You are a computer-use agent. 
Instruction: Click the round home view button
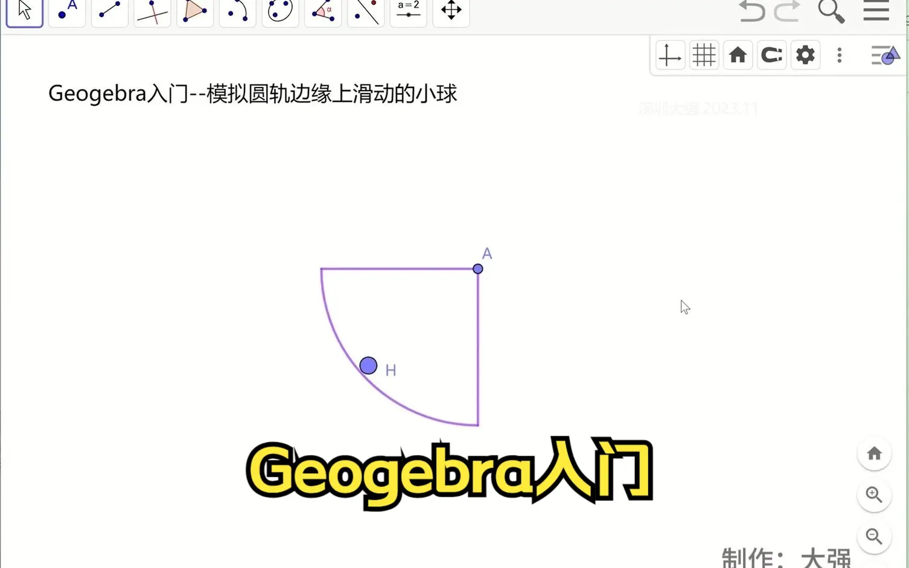click(x=874, y=453)
